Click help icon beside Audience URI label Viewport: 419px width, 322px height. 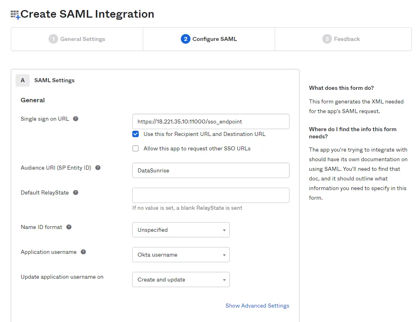pos(98,168)
